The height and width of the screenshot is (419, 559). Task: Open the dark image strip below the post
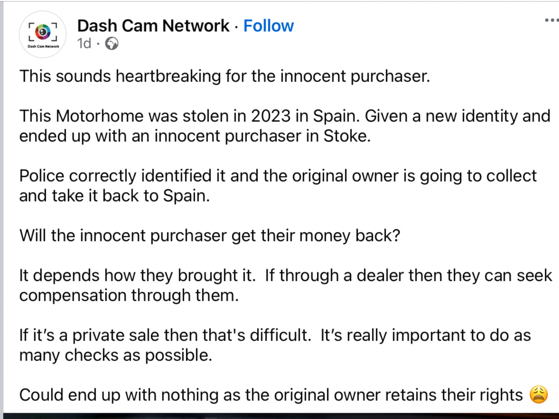[281, 416]
